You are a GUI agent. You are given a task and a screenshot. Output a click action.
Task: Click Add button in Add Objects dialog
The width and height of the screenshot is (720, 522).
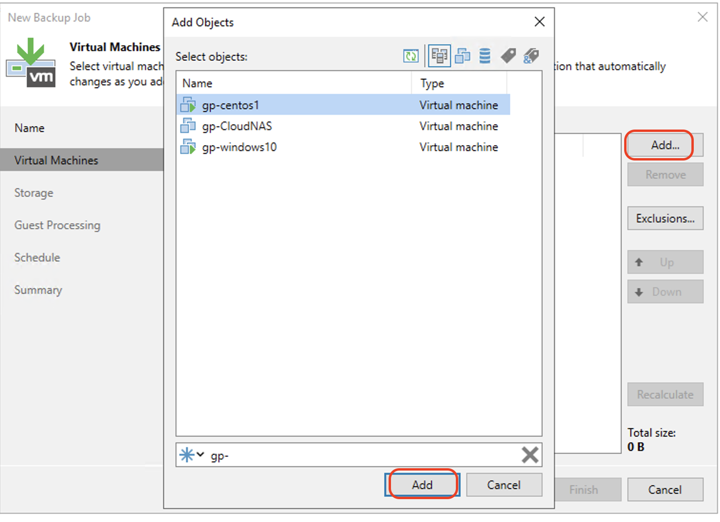click(x=422, y=485)
